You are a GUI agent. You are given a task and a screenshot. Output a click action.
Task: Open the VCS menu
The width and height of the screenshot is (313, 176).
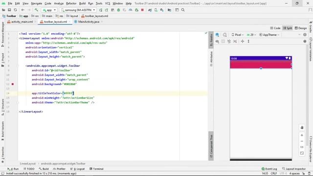[108, 3]
